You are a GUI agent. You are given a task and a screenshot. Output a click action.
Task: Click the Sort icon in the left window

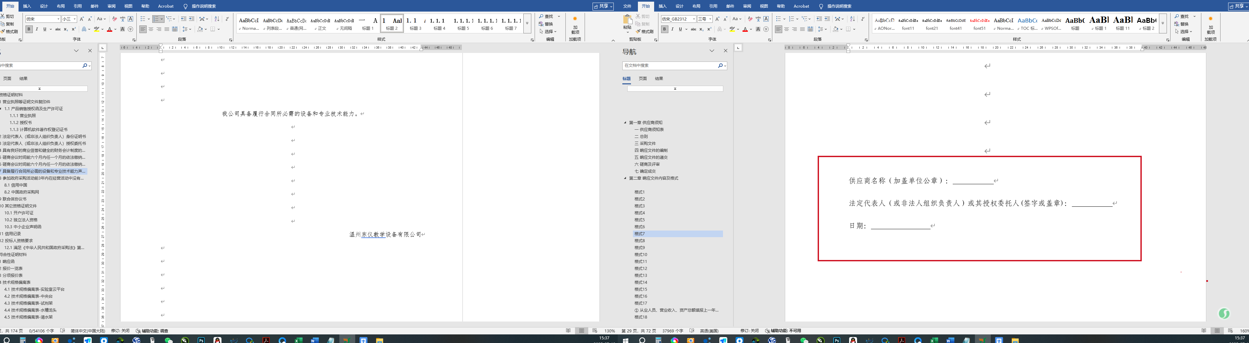(217, 19)
